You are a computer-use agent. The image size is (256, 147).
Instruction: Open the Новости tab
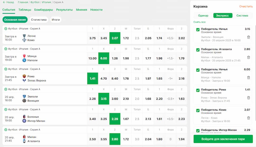coord(96,10)
